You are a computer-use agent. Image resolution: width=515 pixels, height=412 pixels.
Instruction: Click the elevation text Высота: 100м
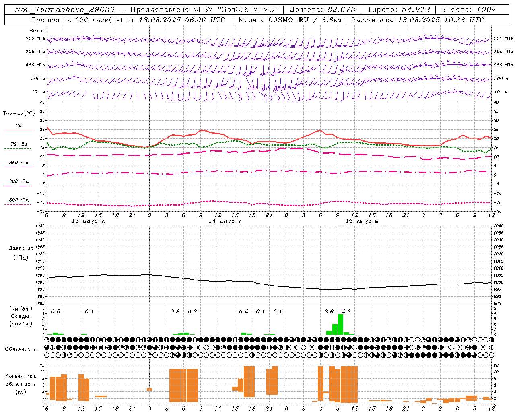coord(469,10)
